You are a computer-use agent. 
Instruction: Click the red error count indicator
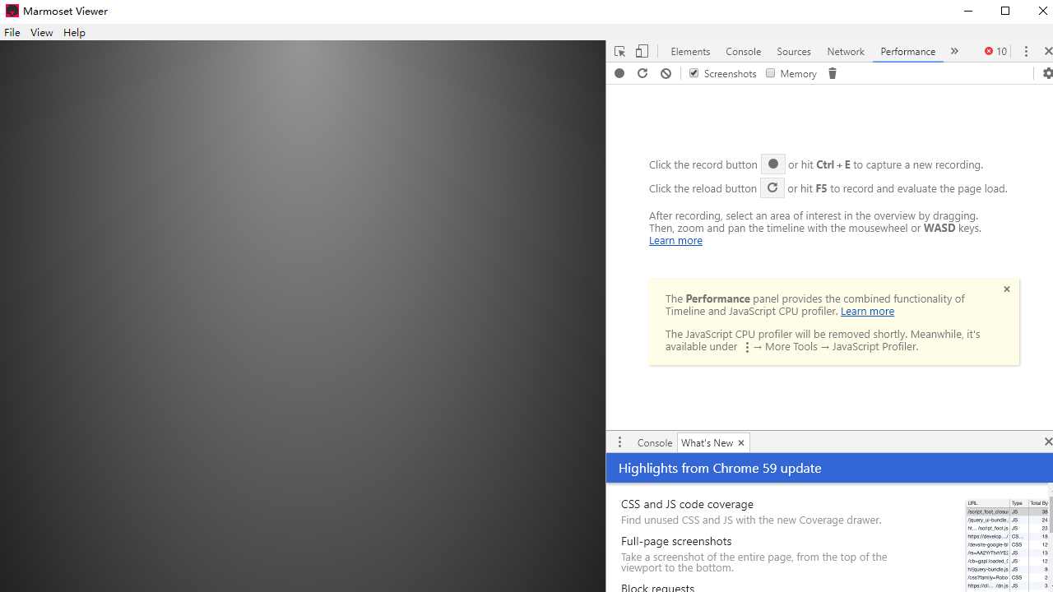[995, 51]
